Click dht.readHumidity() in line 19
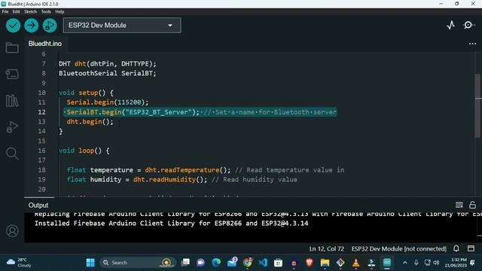482x271 pixels. pos(170,179)
